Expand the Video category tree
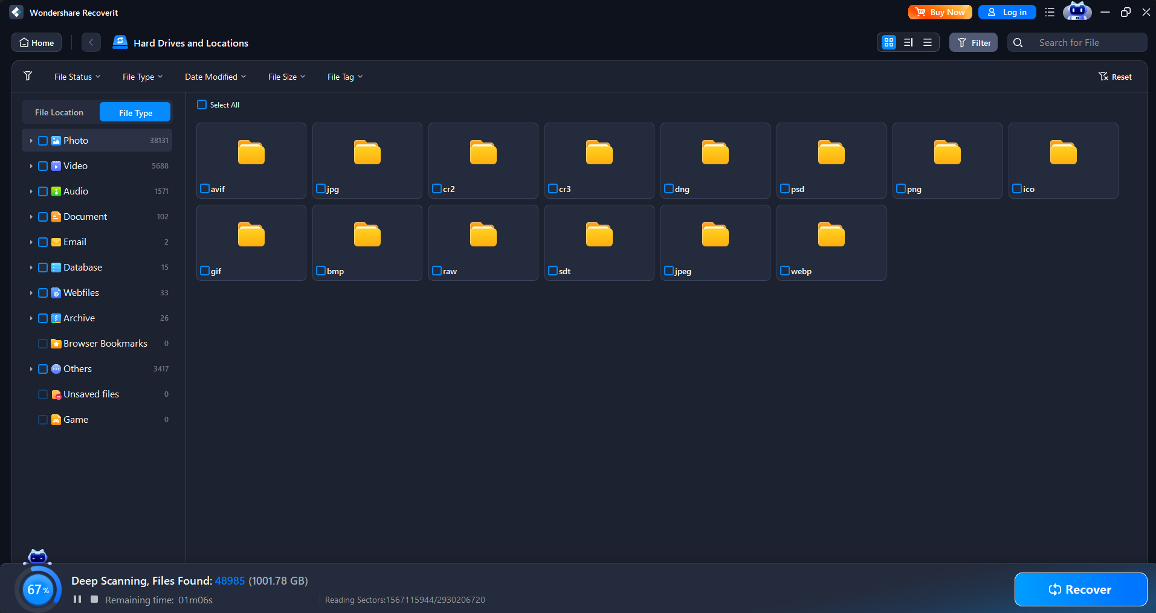 31,165
